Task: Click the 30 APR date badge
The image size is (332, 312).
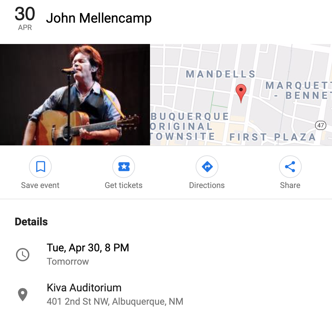Action: pos(25,19)
